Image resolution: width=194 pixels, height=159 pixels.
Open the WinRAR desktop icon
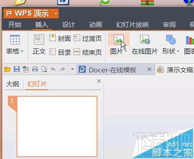tap(147, 3)
